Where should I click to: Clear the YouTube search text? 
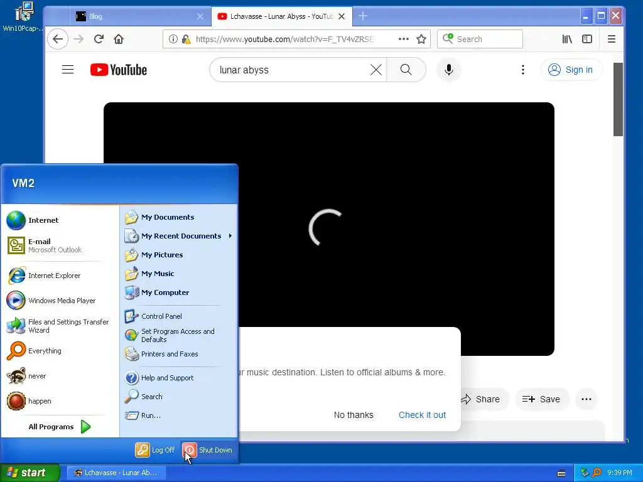[x=376, y=70]
